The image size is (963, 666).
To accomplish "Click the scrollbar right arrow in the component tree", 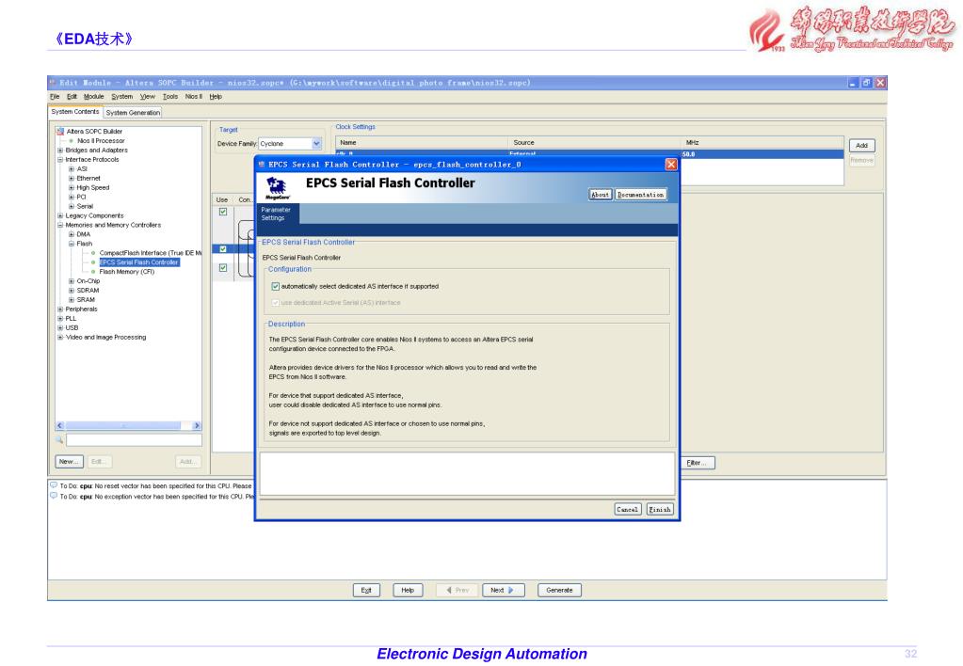I will click(197, 425).
